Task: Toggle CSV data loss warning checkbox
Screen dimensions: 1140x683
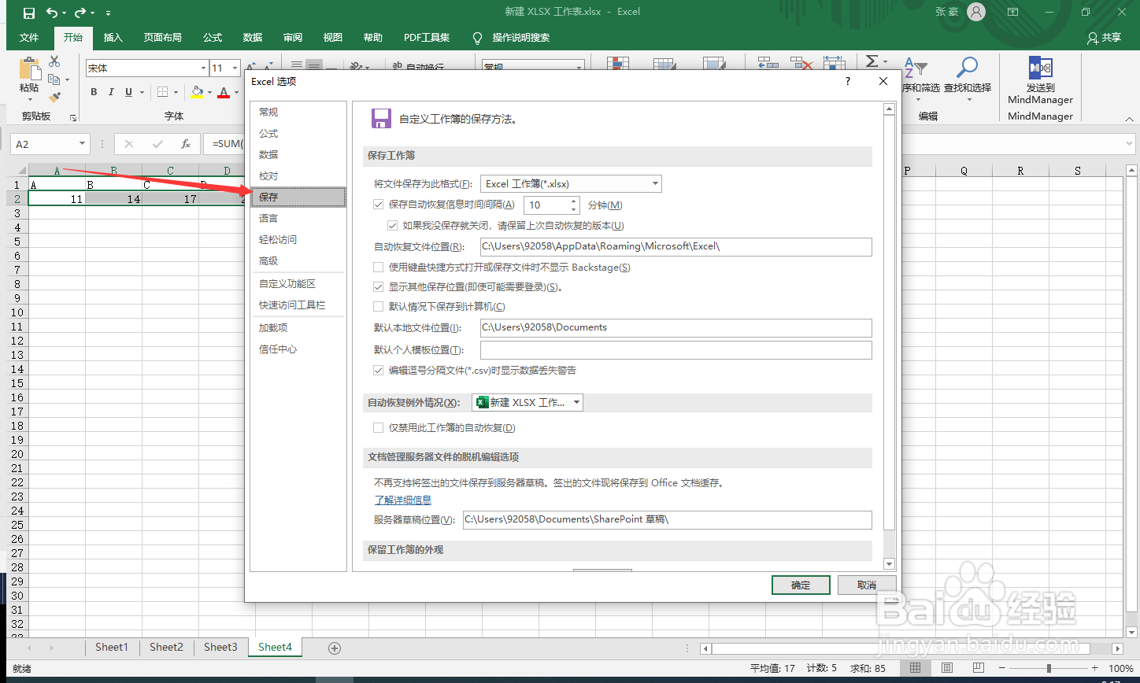Action: (379, 370)
